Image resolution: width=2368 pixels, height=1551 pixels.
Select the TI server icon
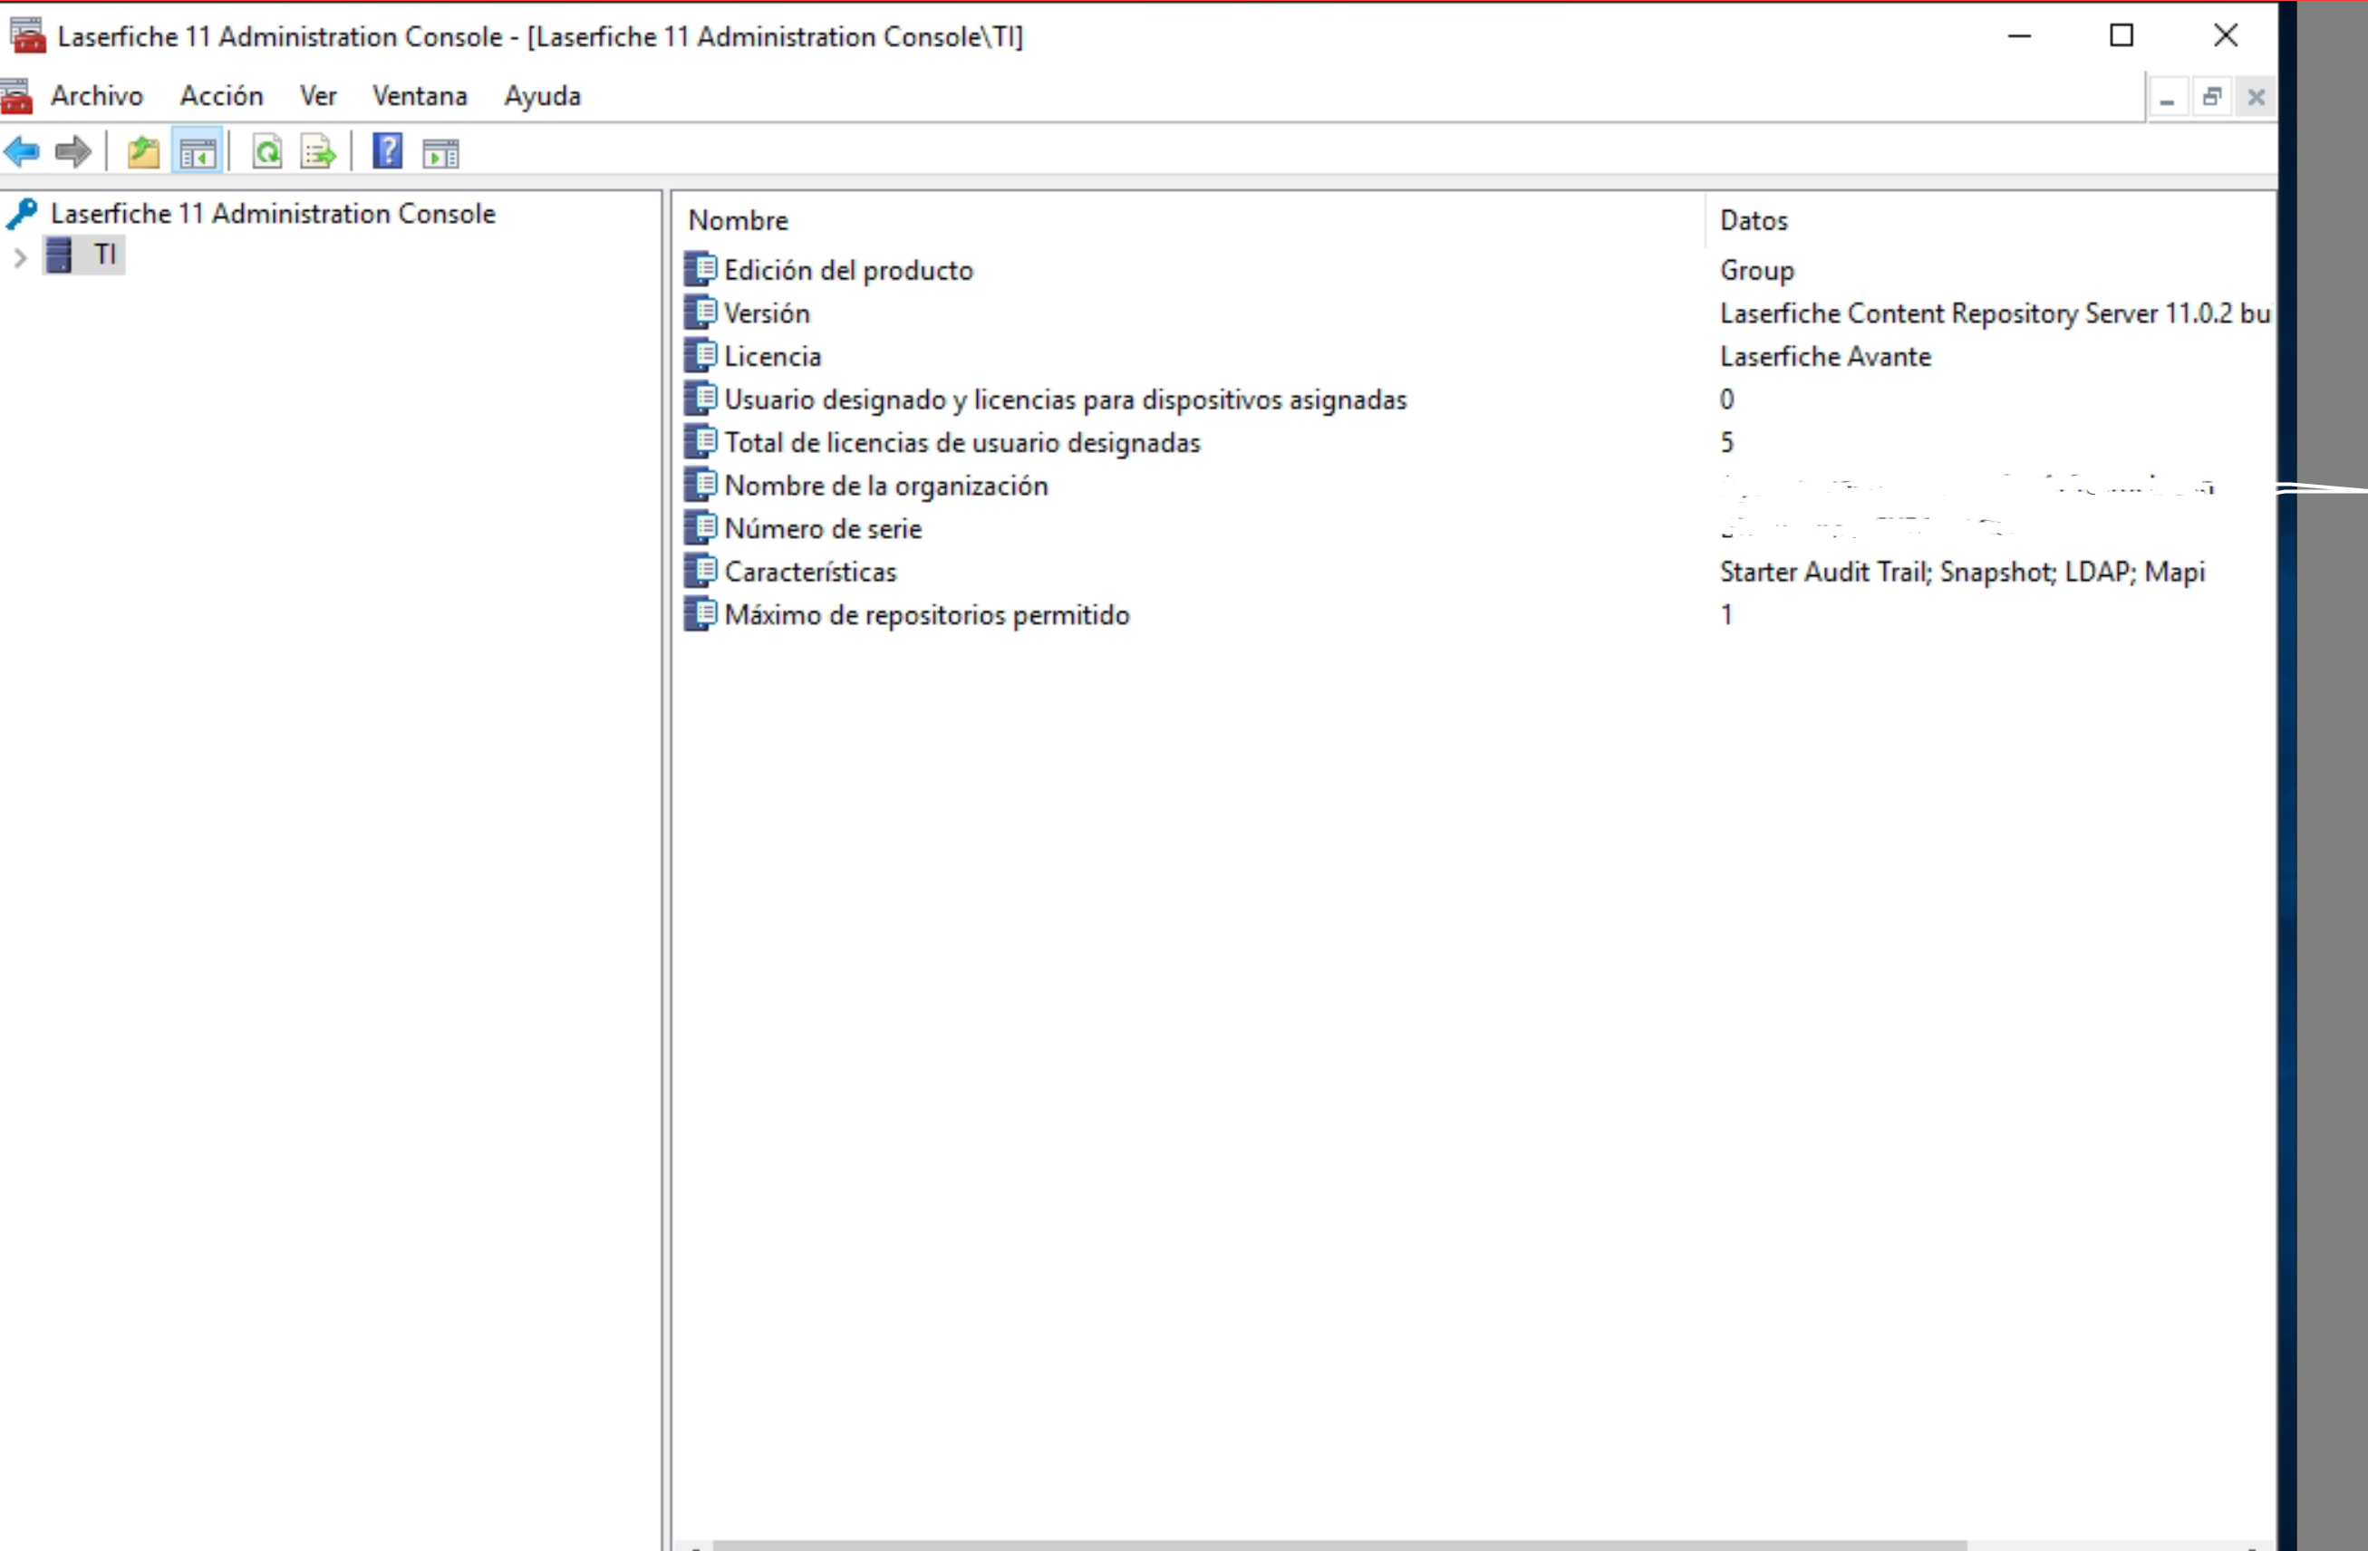(x=60, y=255)
